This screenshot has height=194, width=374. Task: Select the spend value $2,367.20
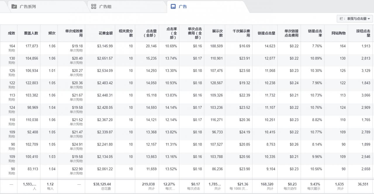click(x=105, y=120)
